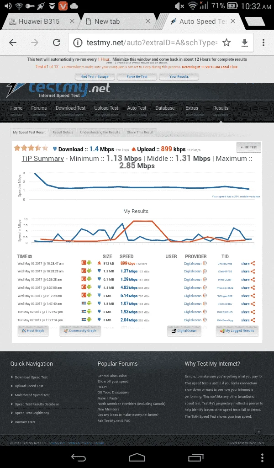Open the Upload Test menu item
The image size is (274, 468).
106,108
